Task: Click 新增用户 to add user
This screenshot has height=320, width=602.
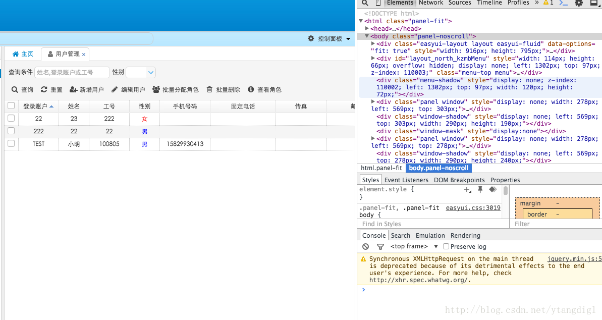Action: point(86,89)
